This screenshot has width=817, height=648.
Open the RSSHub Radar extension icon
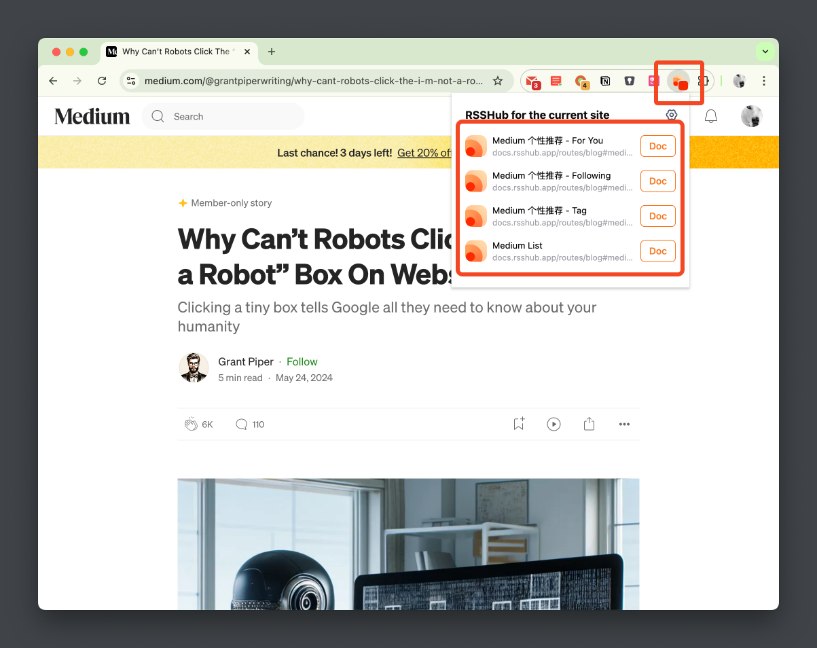pos(678,82)
